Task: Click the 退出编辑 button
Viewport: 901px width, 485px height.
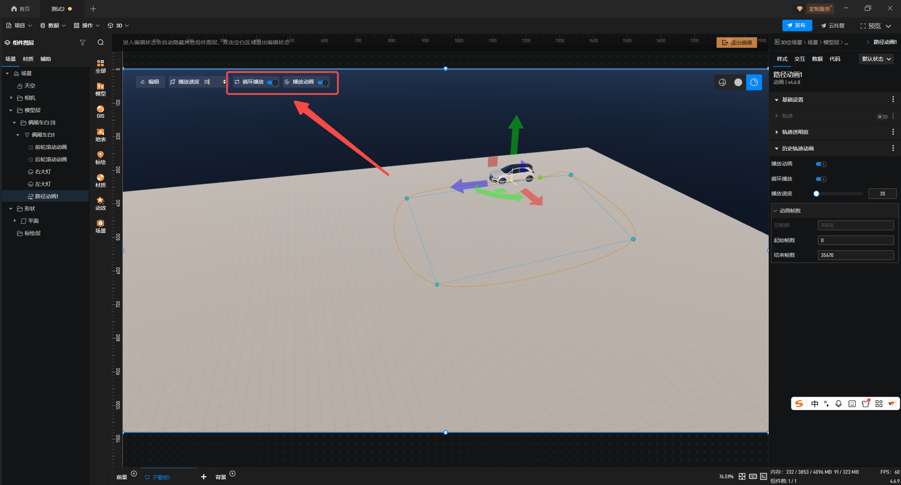Action: (737, 43)
